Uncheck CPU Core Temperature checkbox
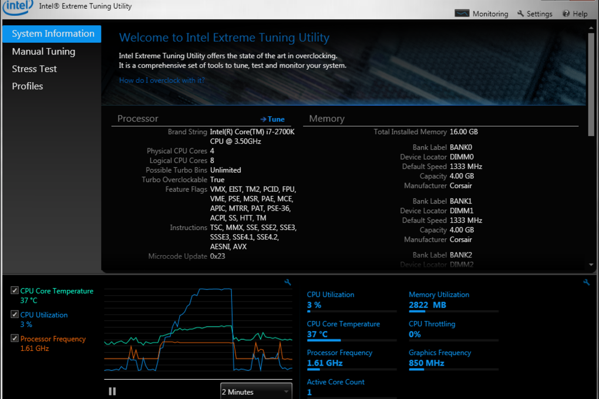 15,290
